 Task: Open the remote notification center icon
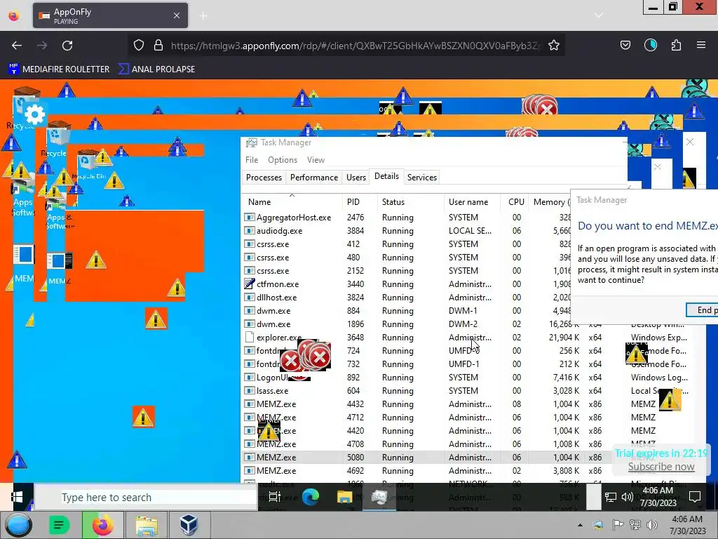pos(695,497)
